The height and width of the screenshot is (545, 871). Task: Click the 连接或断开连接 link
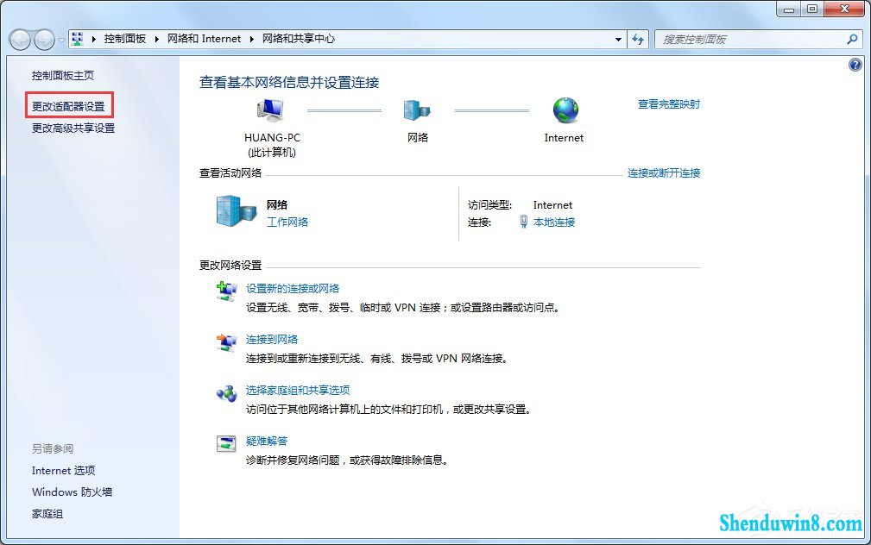(664, 173)
